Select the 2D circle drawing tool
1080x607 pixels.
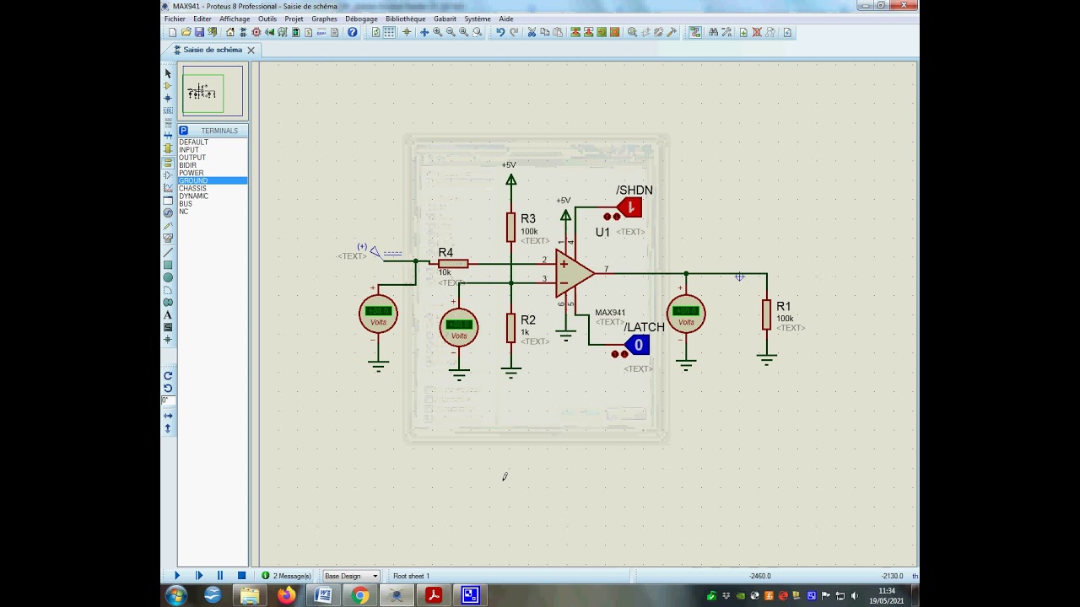pos(168,277)
